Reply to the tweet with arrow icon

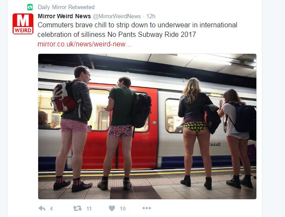[42, 208]
